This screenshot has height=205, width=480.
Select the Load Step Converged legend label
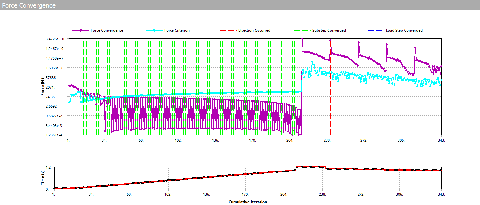(x=404, y=30)
